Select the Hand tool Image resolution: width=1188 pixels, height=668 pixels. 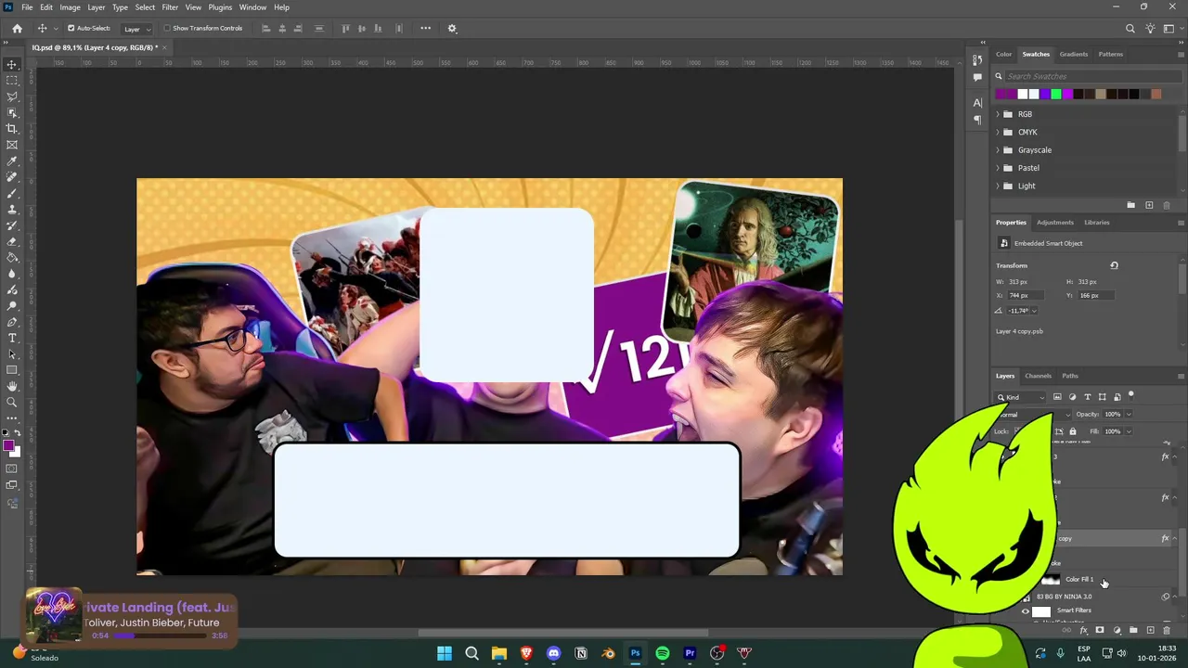point(12,386)
